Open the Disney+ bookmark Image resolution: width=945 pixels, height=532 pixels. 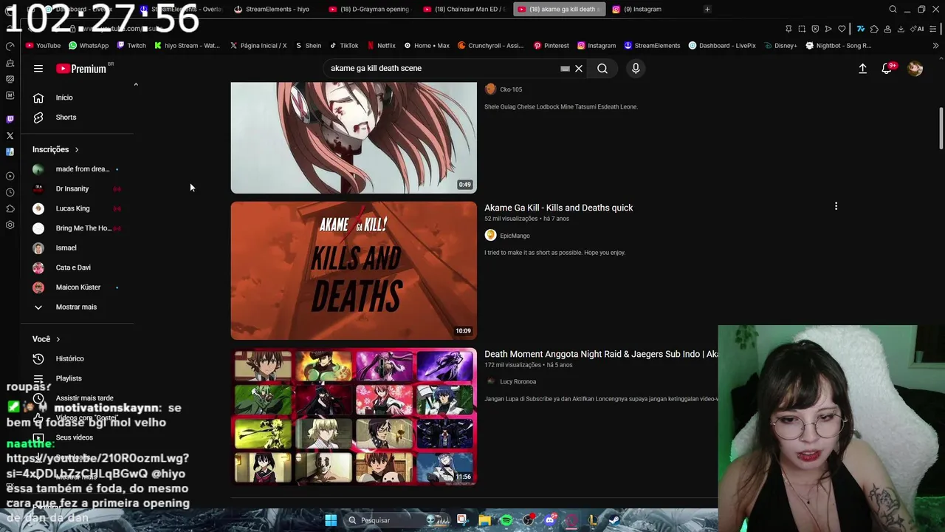[781, 46]
